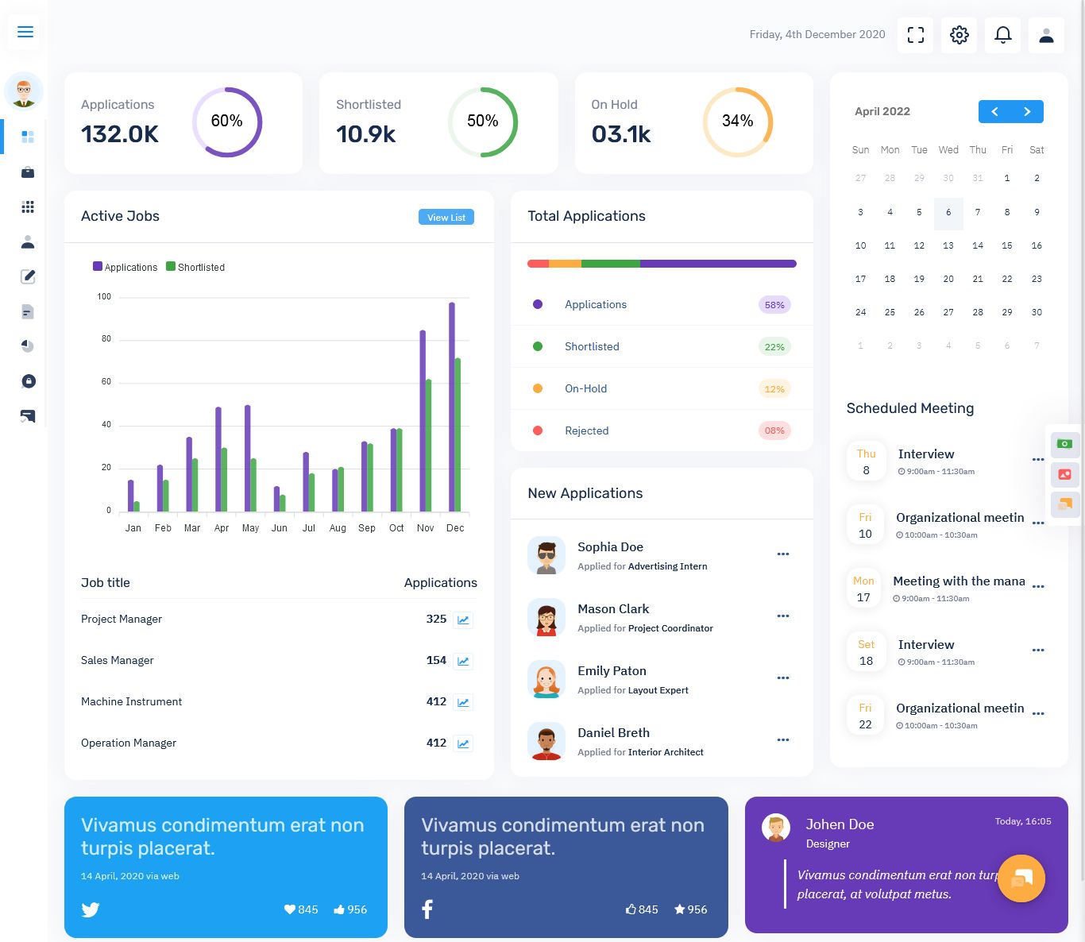
Task: Click thumbs-up 956 on Twitter card
Action: (350, 909)
